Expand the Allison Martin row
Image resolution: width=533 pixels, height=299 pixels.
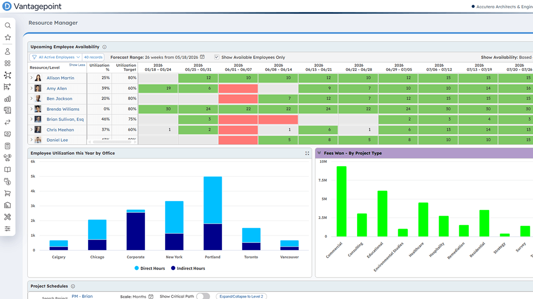(x=31, y=78)
